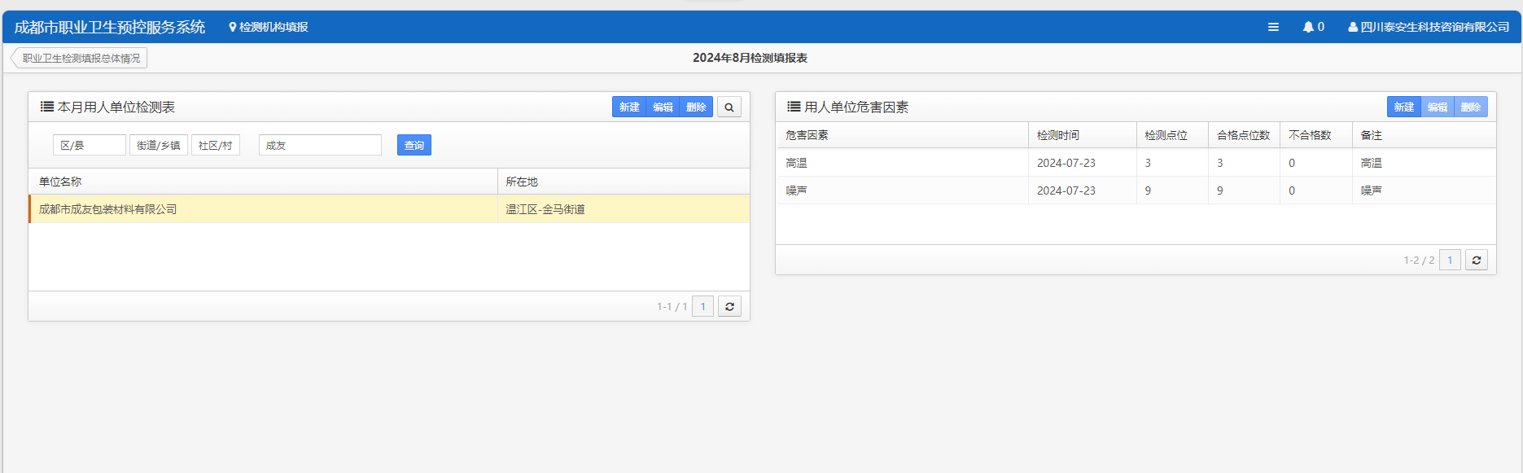Click the location pin 检测机构填报 item
The image size is (1523, 473).
pos(269,27)
